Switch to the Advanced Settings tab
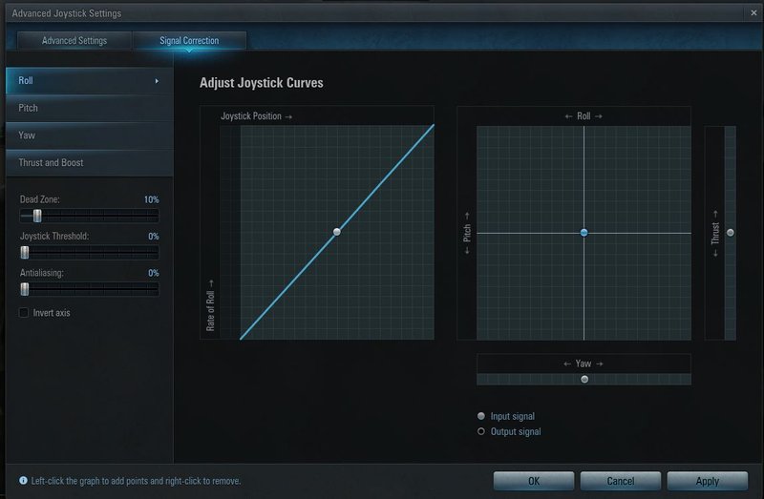This screenshot has height=499, width=764. pos(74,40)
